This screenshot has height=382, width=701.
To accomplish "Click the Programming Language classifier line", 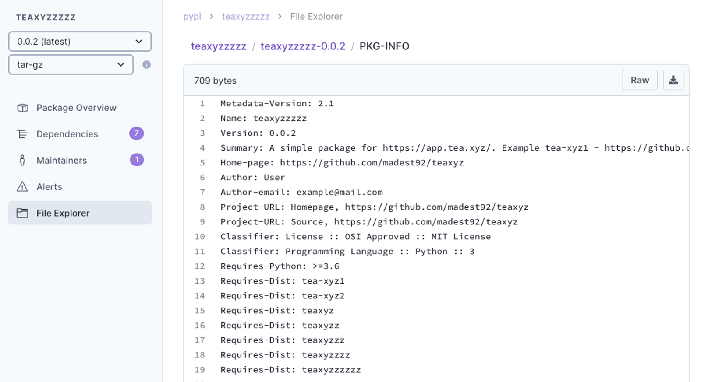I will (347, 252).
